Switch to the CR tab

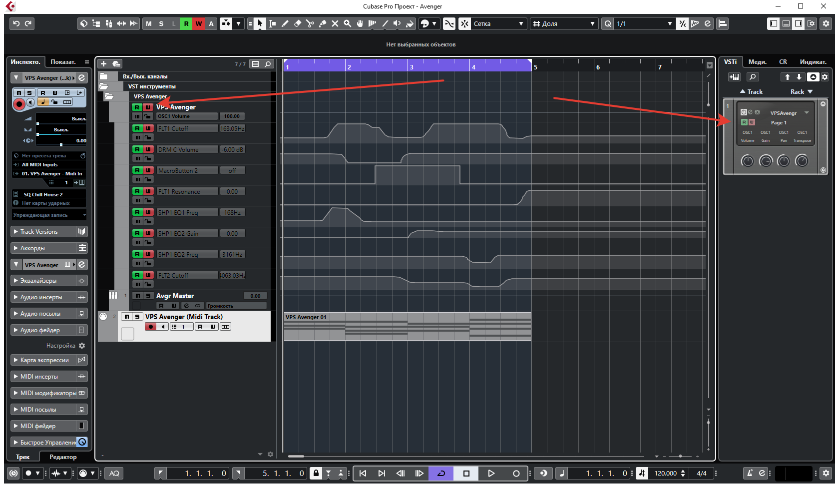coord(783,62)
